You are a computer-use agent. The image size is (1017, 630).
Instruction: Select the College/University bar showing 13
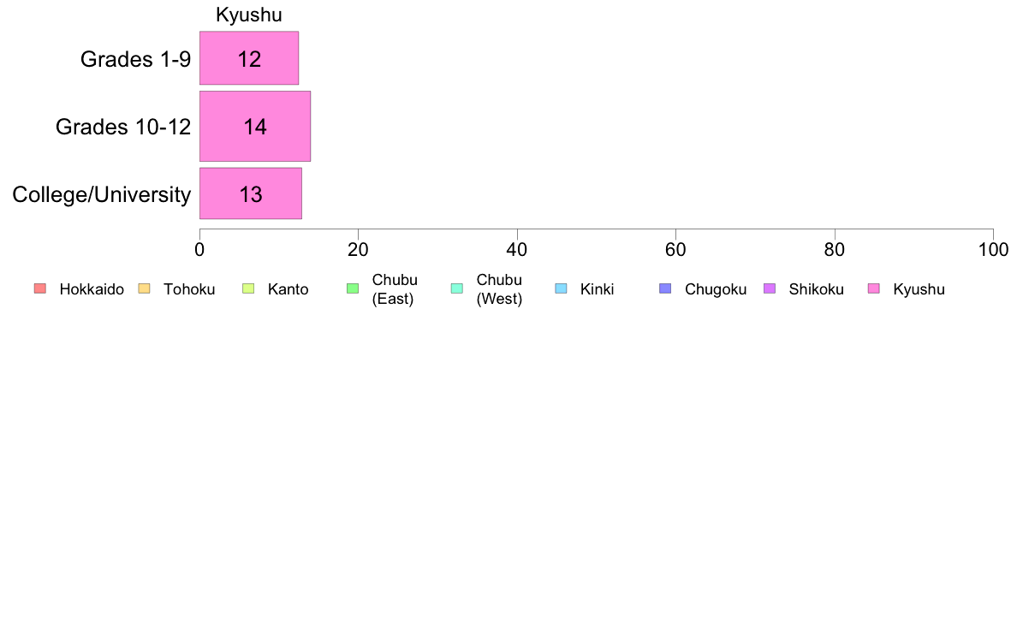click(x=251, y=194)
